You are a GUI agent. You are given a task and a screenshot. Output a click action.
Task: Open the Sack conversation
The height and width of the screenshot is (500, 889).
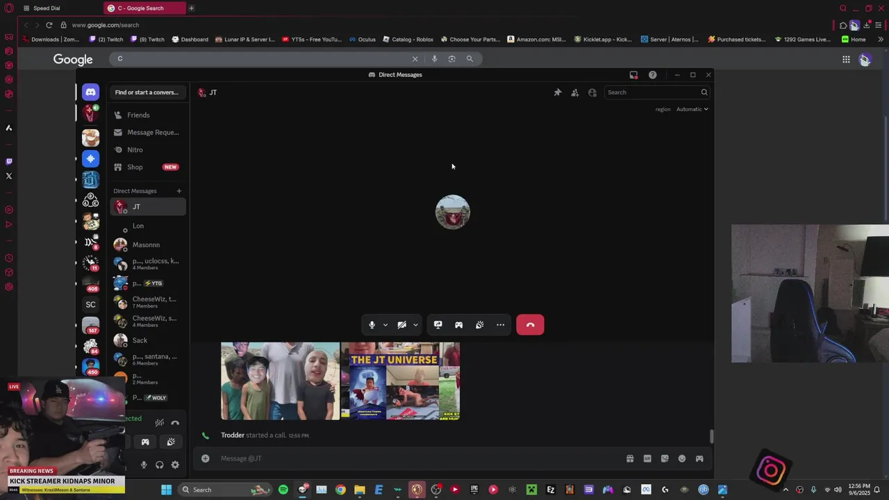pos(148,340)
